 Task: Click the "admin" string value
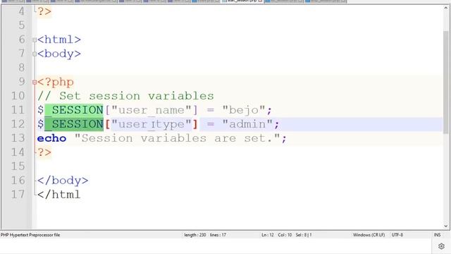point(247,124)
